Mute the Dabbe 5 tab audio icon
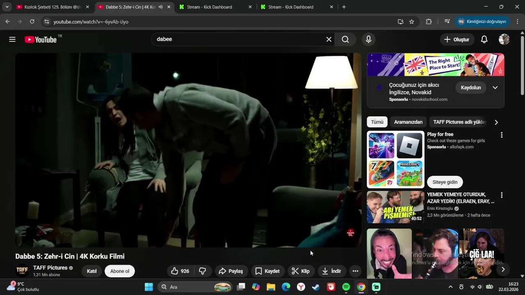This screenshot has height=295, width=525. pyautogui.click(x=160, y=7)
